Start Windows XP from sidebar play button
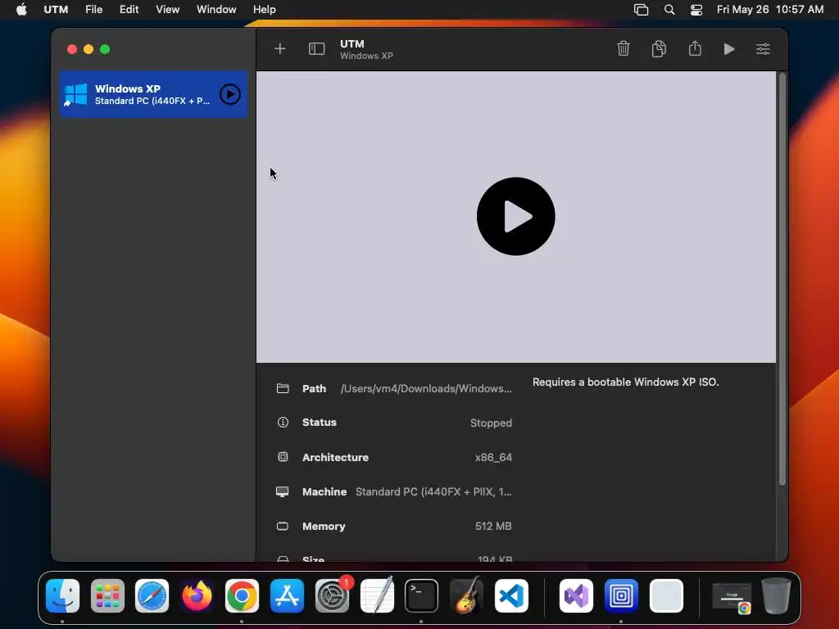 point(230,94)
